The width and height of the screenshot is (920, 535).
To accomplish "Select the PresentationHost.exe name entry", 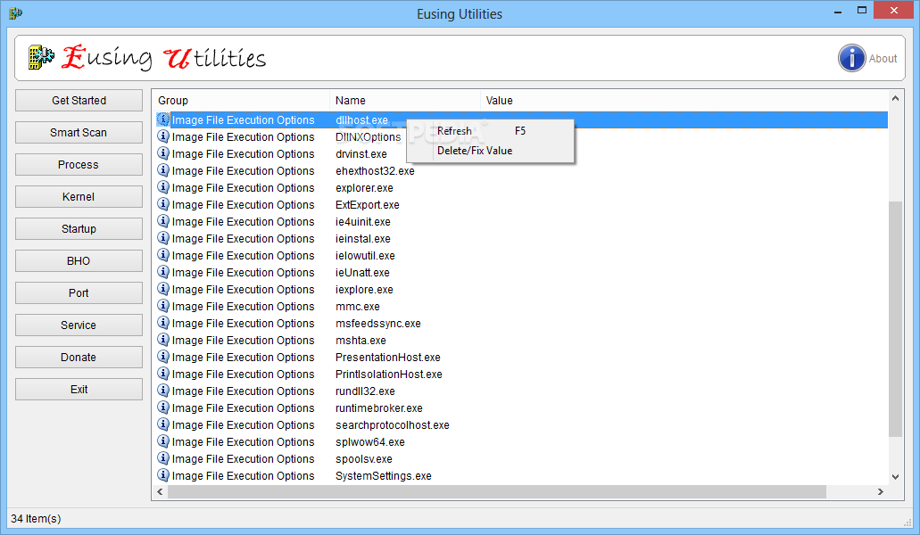I will (x=388, y=358).
